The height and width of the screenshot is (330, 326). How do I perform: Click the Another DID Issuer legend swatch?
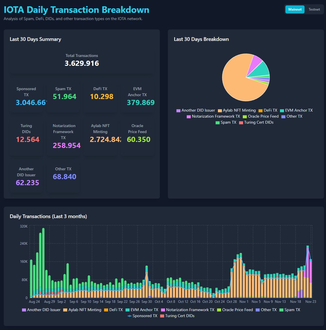[178, 110]
